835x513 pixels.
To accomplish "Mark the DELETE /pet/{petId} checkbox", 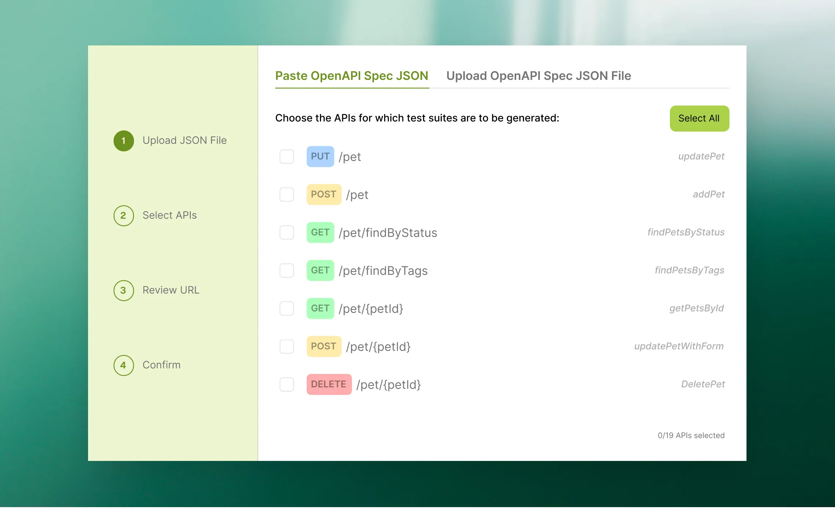I will coord(287,384).
